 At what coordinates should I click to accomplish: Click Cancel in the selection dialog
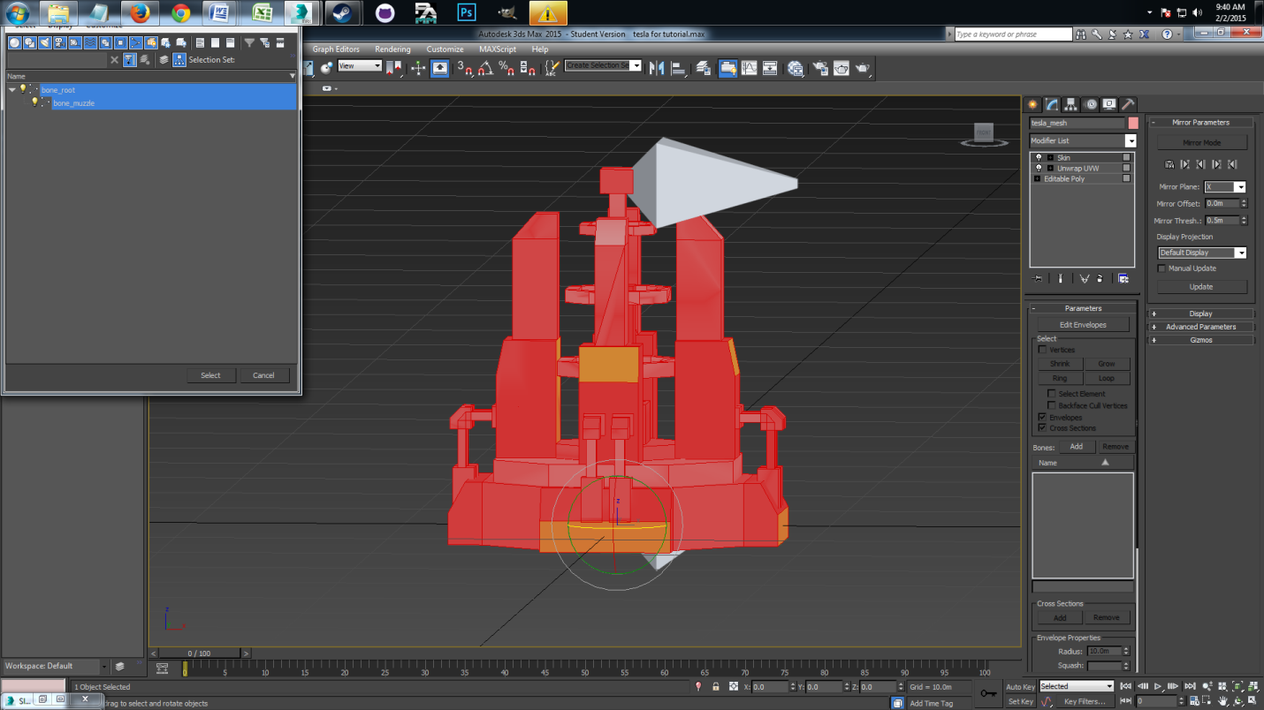[x=263, y=375]
